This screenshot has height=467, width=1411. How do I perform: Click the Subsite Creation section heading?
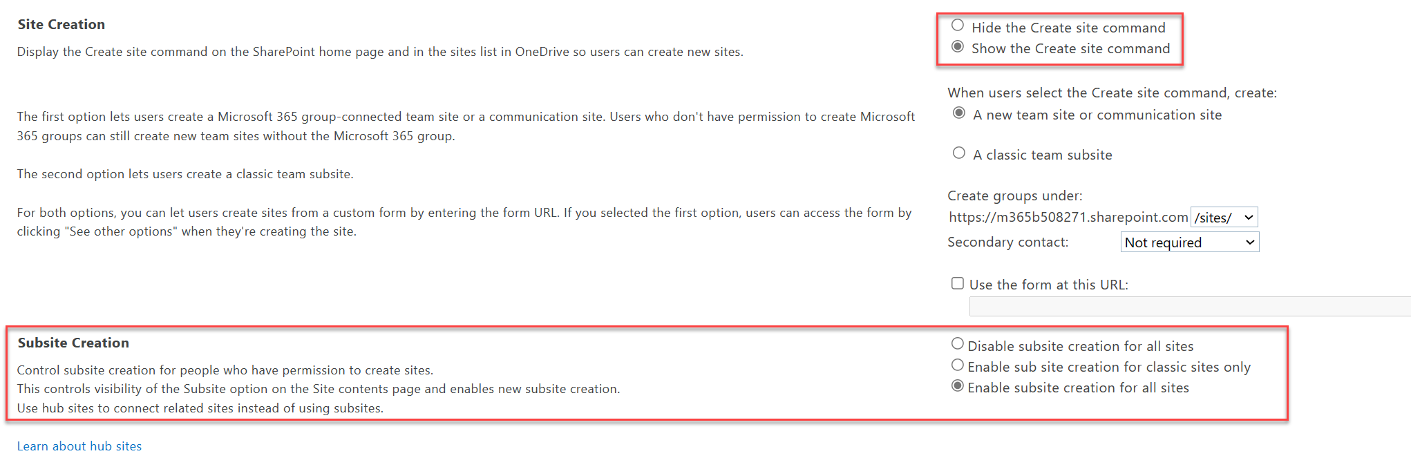click(73, 343)
